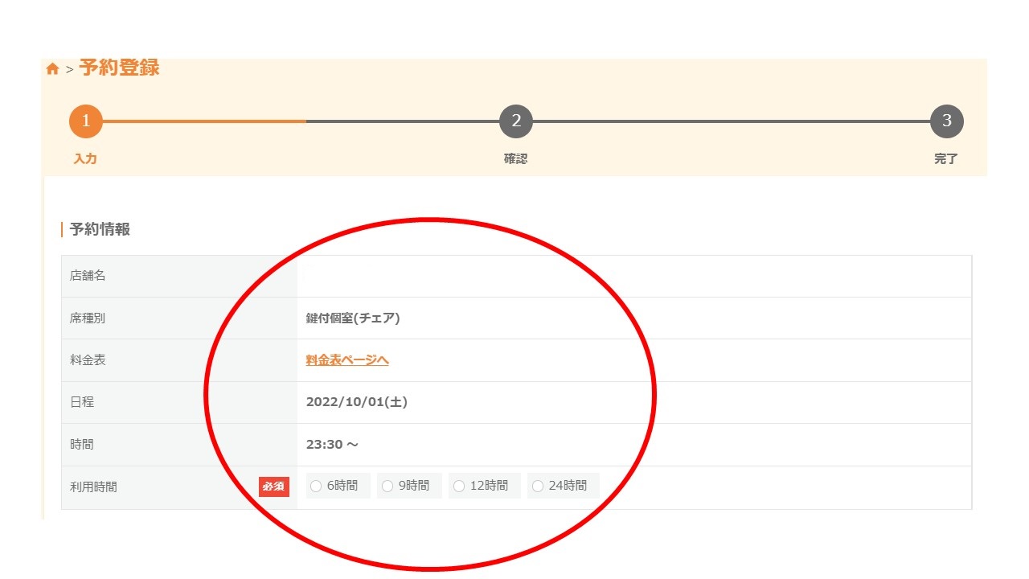Click the 確認 step label
This screenshot has width=1029, height=579.
(516, 159)
